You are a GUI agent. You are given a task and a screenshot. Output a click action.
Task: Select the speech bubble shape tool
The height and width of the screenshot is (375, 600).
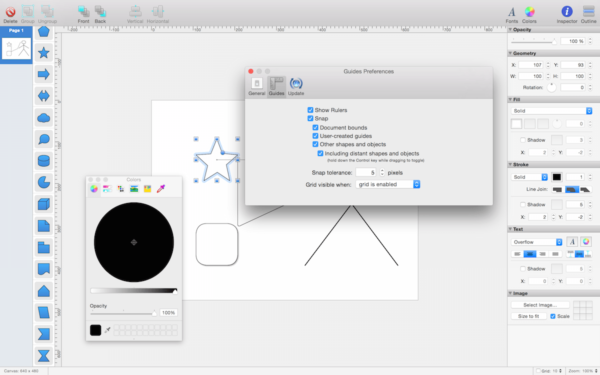(x=44, y=139)
